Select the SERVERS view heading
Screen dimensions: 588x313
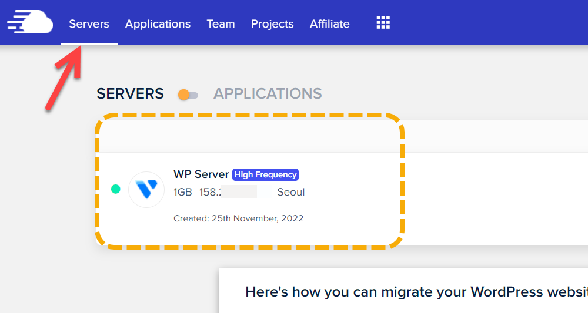tap(130, 93)
